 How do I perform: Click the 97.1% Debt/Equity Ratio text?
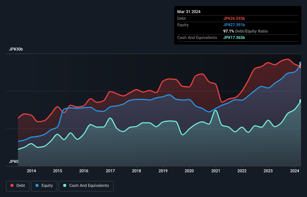pos(245,31)
